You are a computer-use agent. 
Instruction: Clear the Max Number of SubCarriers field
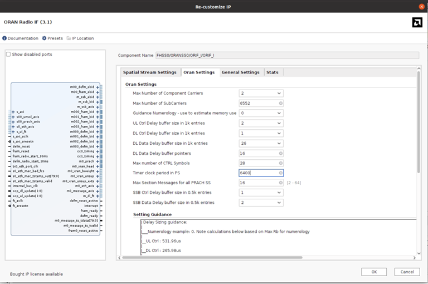280,103
